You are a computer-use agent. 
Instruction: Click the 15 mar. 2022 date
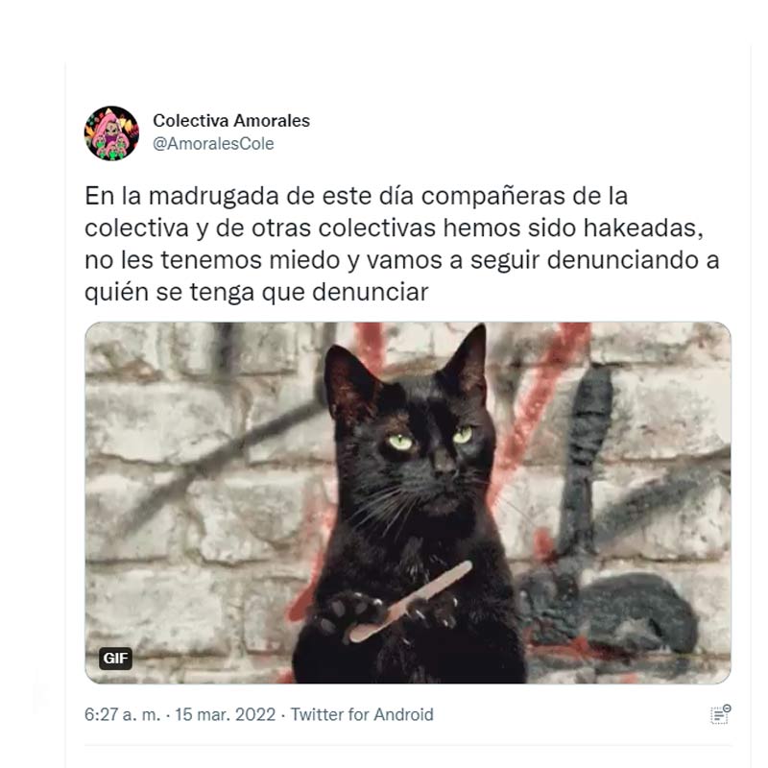(x=226, y=714)
